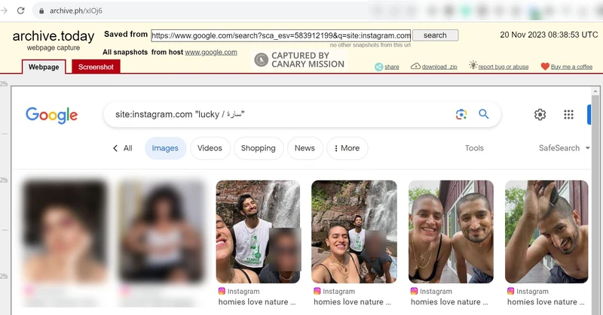The width and height of the screenshot is (603, 315).
Task: Reload the page in browser
Action: click(x=20, y=11)
